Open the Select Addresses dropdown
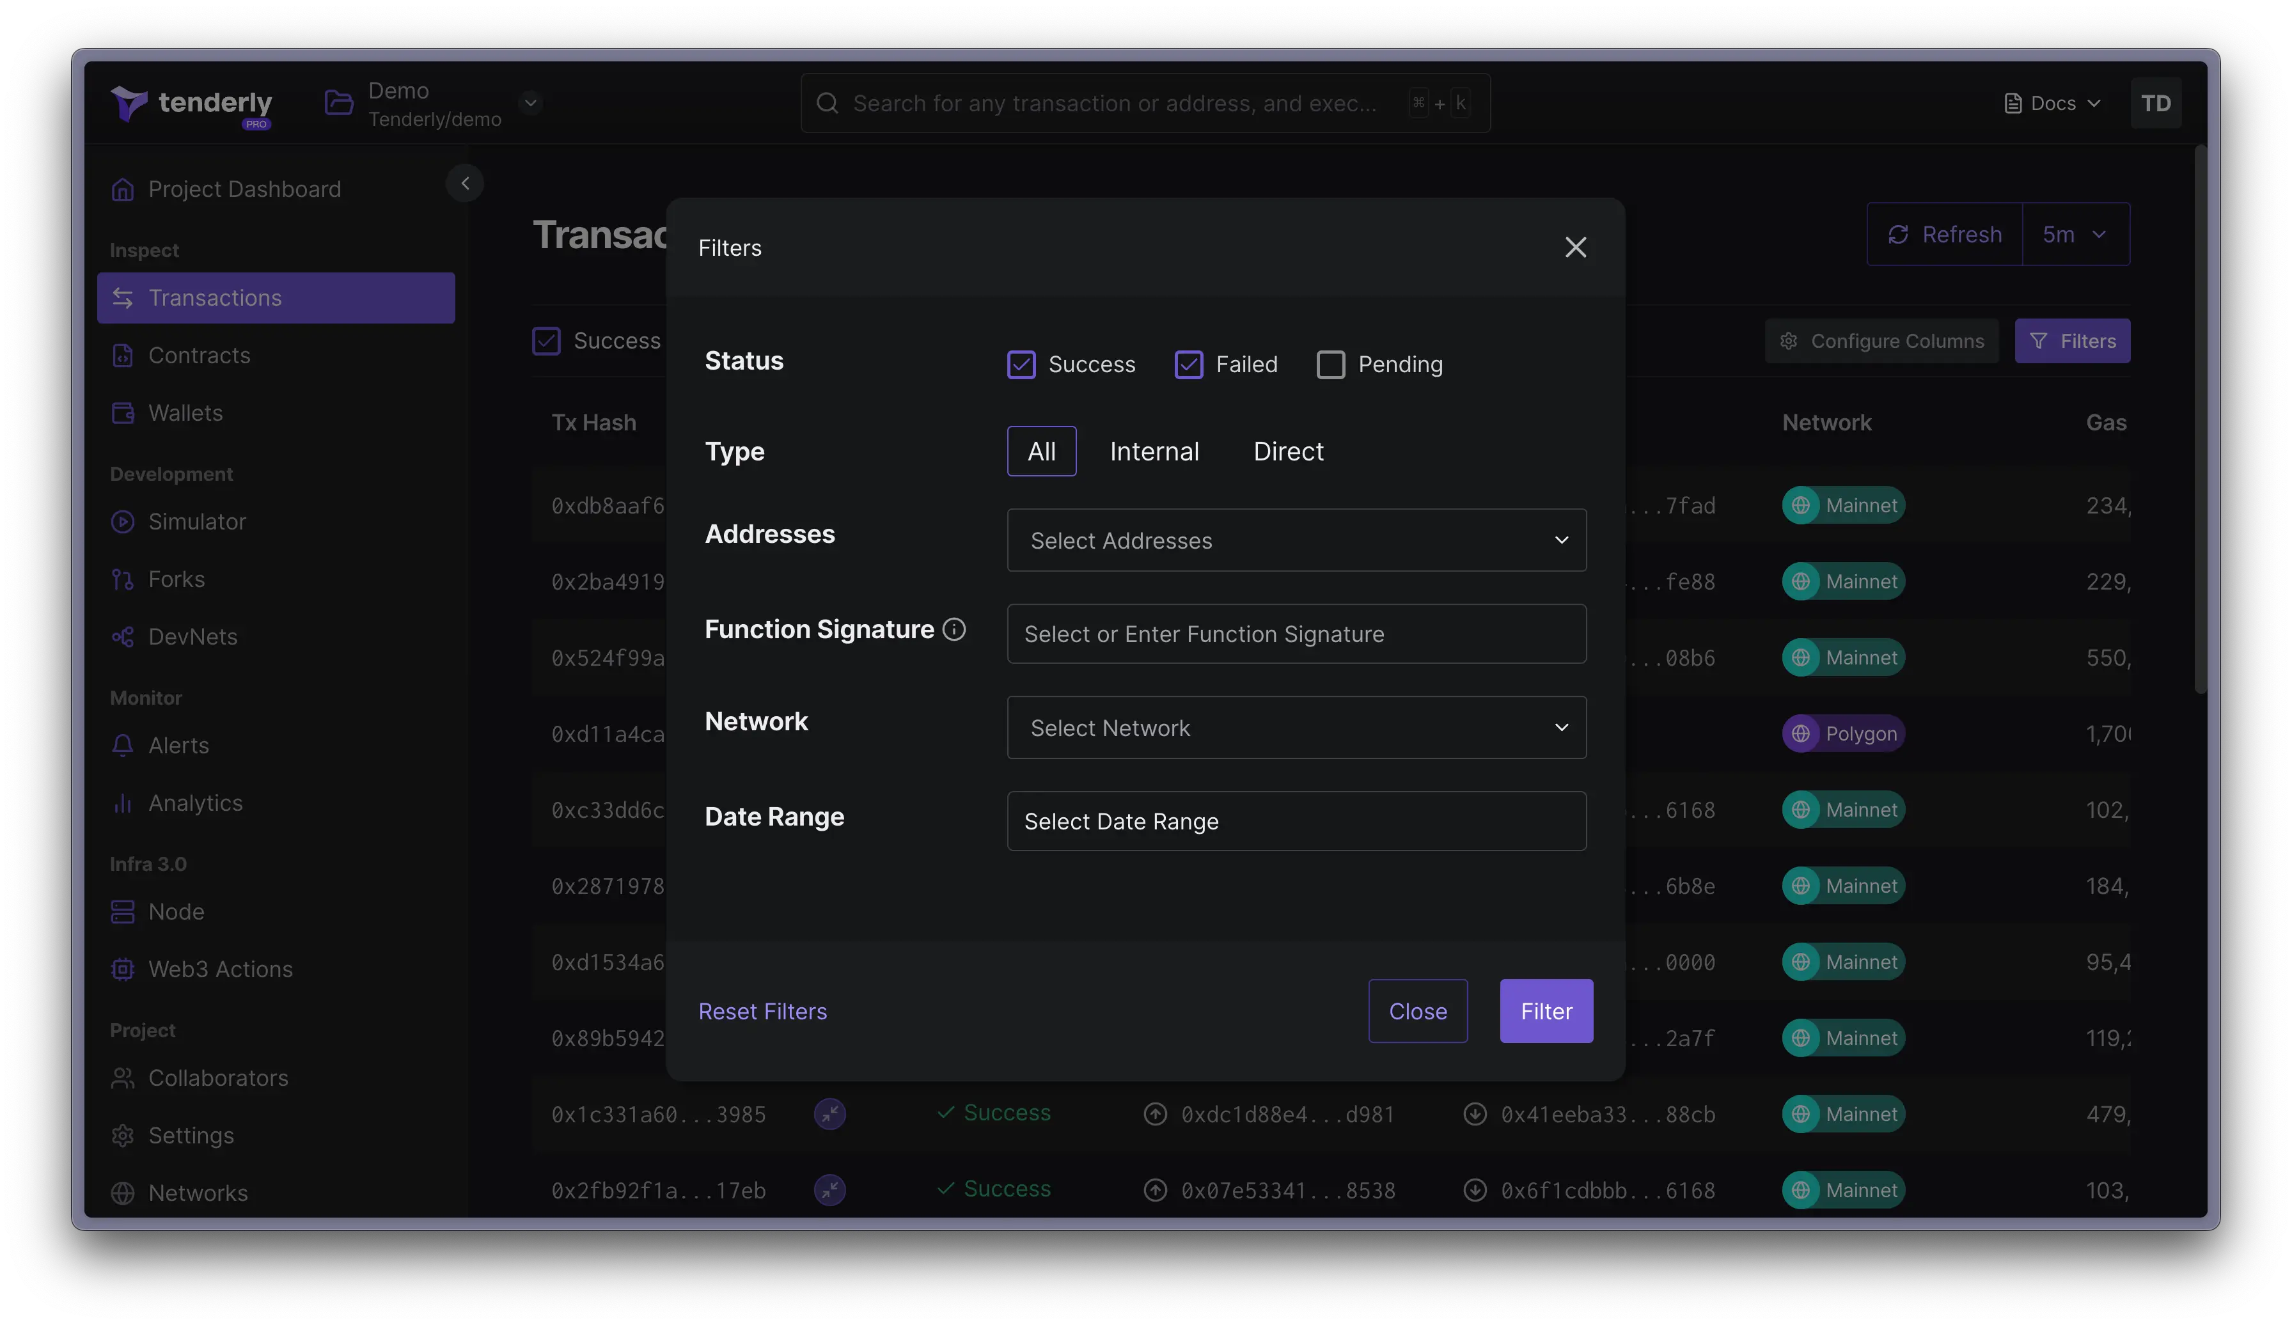The image size is (2292, 1325). tap(1296, 540)
